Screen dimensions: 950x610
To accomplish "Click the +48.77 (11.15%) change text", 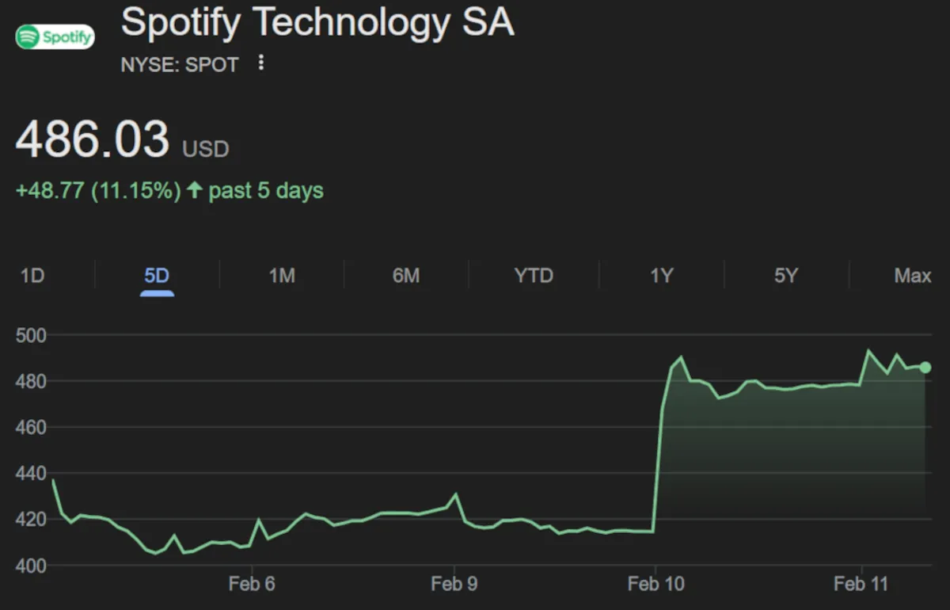I will pyautogui.click(x=98, y=191).
